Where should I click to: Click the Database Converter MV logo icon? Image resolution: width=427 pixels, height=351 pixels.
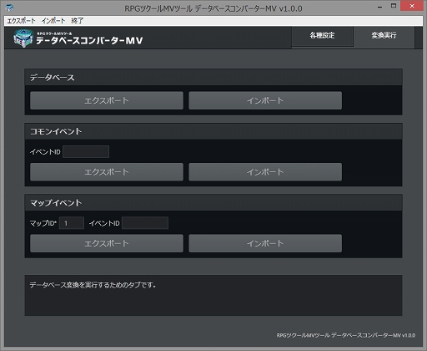23,38
